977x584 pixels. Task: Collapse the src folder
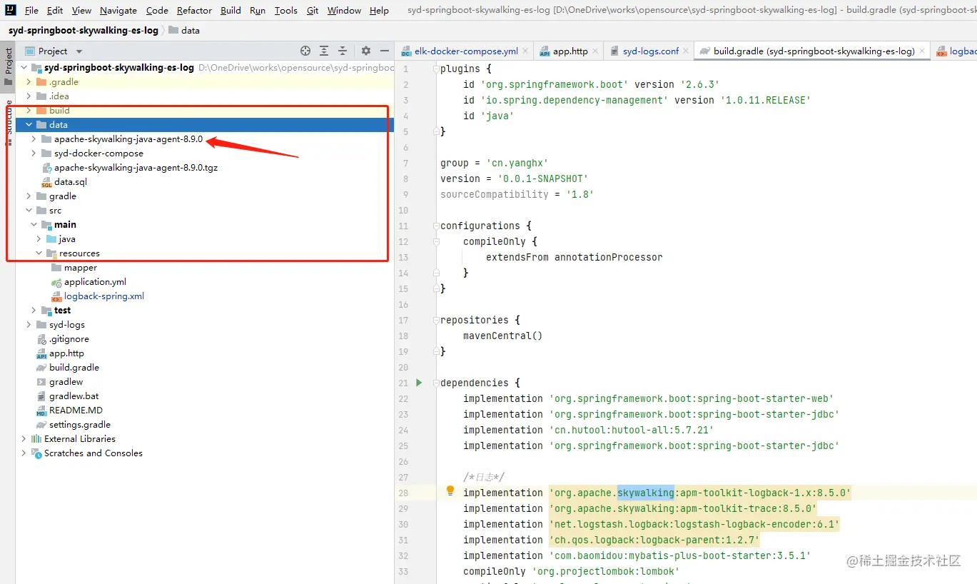point(29,211)
